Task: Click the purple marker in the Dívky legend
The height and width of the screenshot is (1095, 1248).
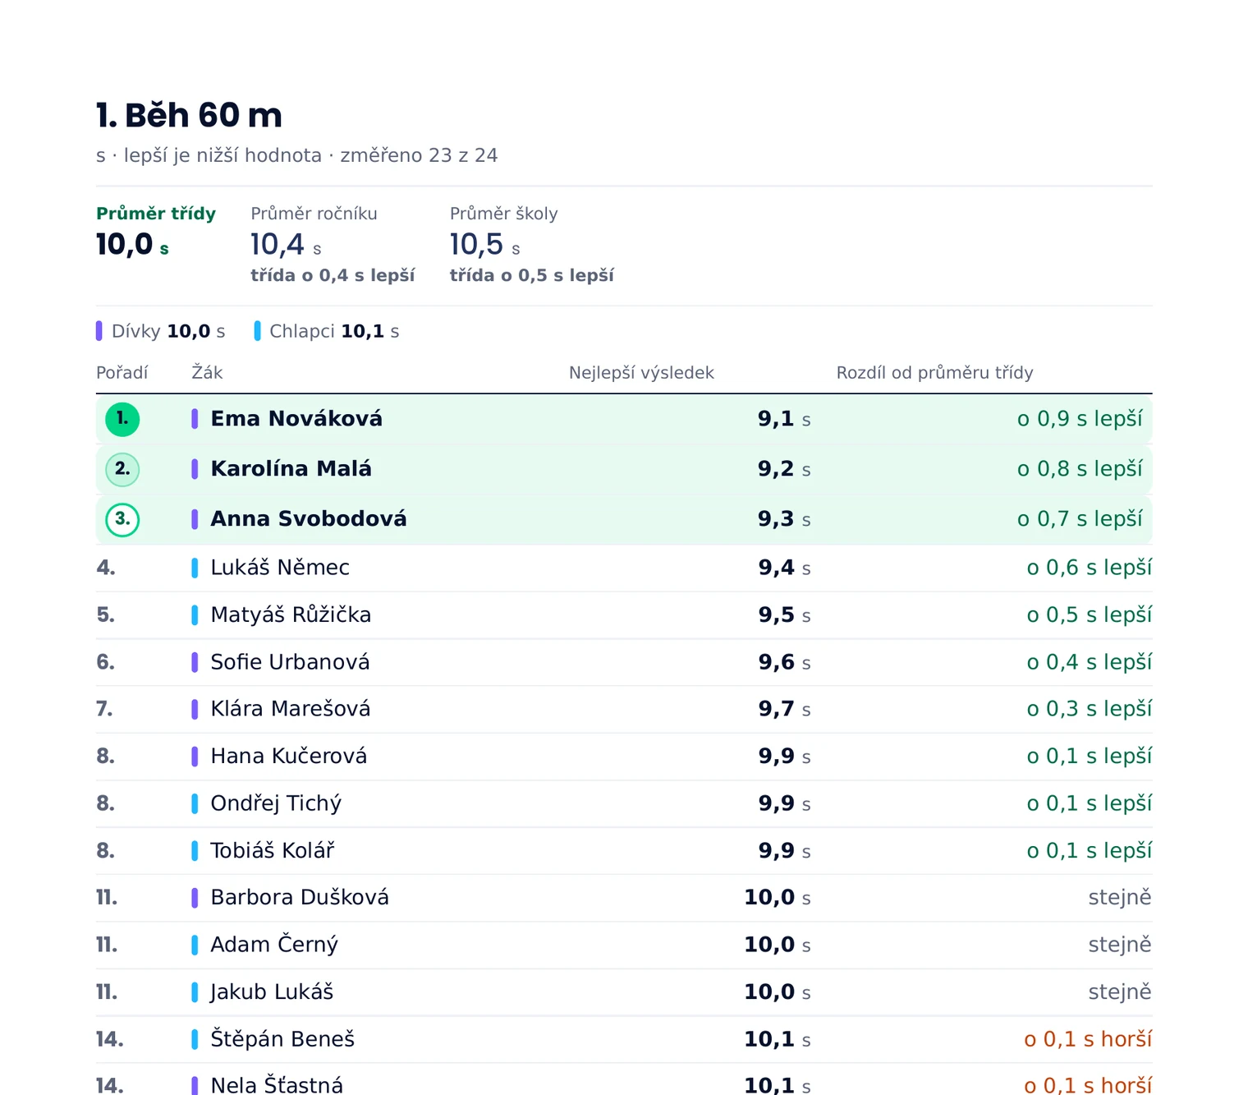Action: 99,331
